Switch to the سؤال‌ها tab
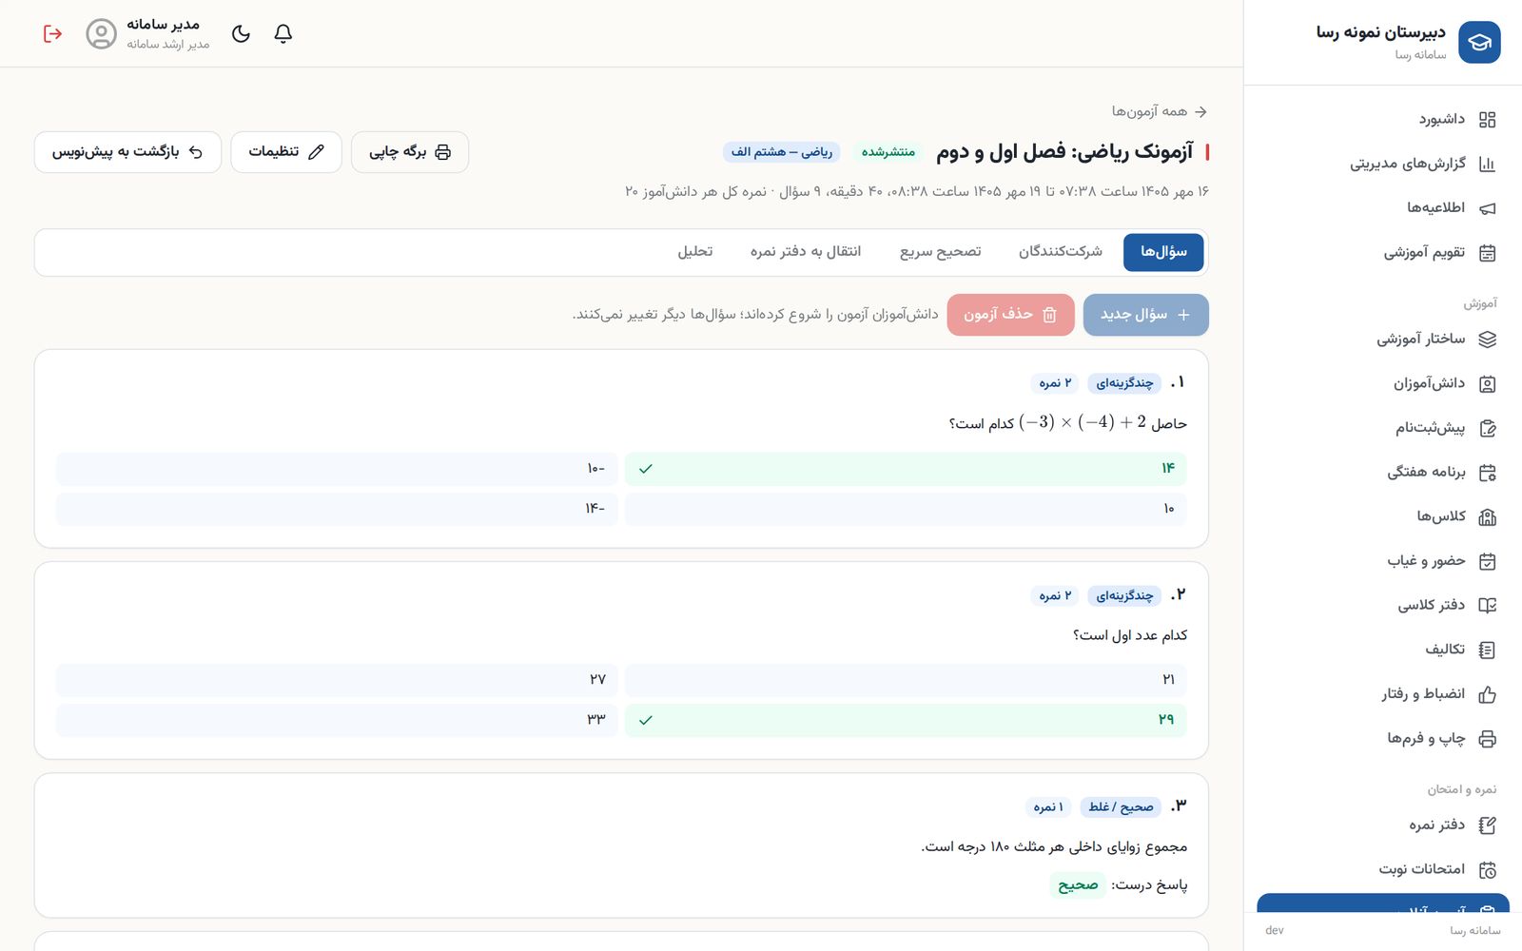Screen dimensions: 1522x951 click(x=1163, y=252)
